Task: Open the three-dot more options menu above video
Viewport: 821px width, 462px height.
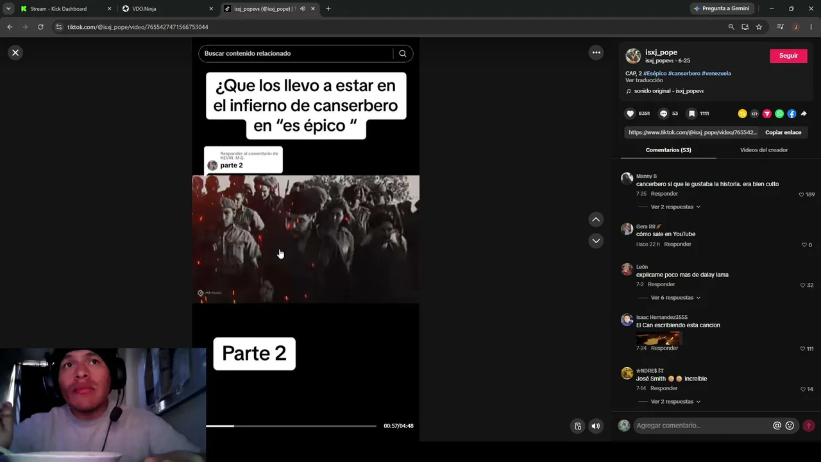Action: tap(596, 53)
